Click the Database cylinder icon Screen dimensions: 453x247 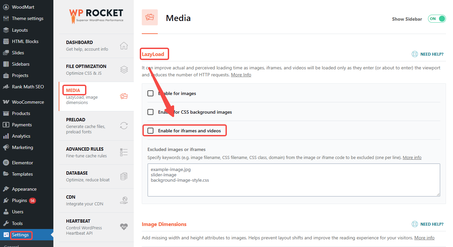(124, 176)
